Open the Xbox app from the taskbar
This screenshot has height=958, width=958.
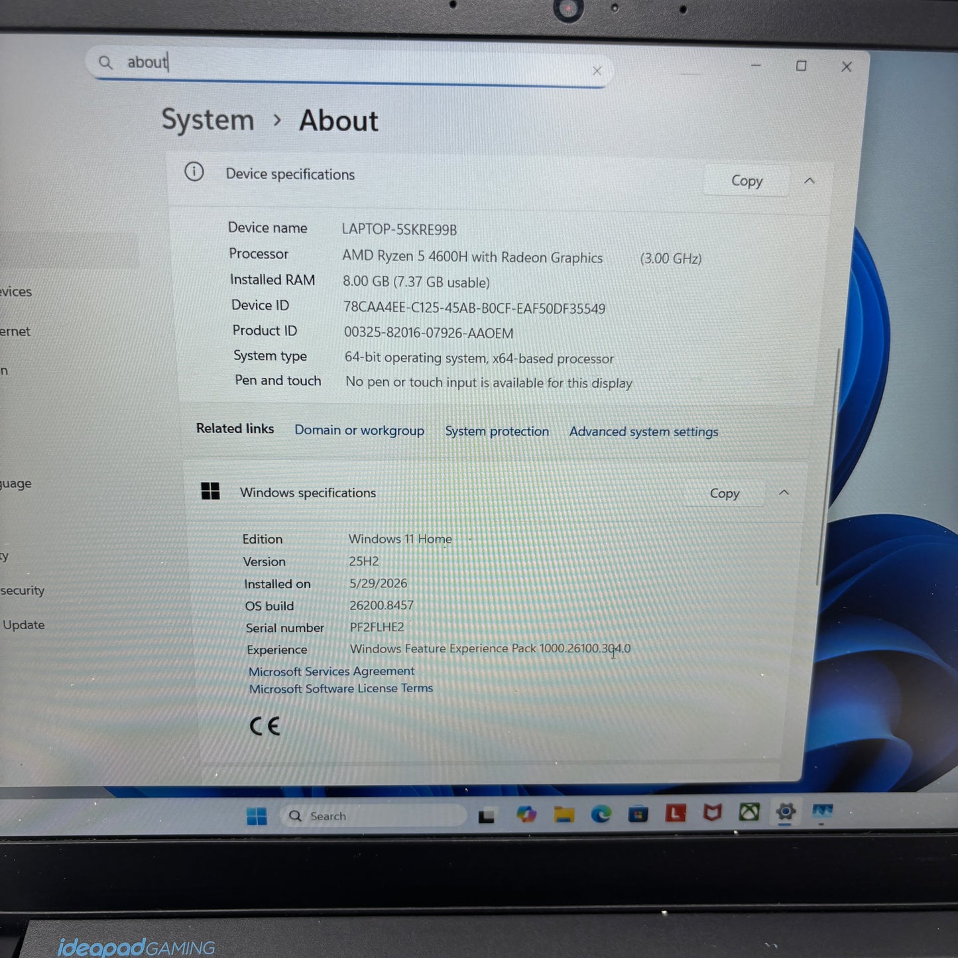(x=749, y=811)
